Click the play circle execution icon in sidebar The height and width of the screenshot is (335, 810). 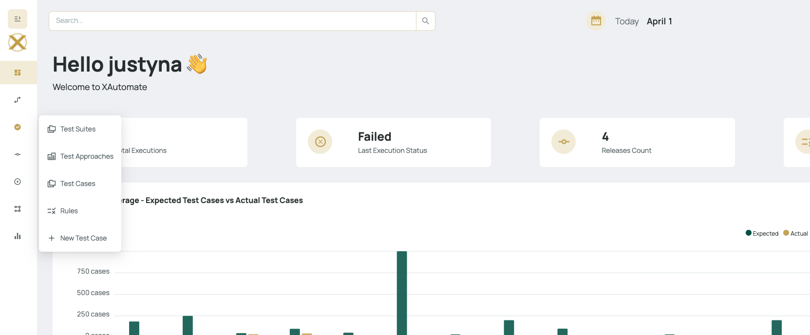(x=18, y=182)
